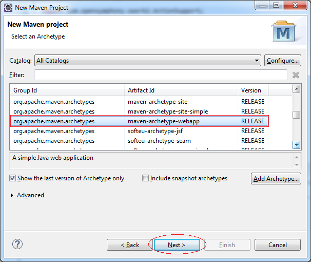The image size is (311, 262).
Task: Click the archetype list scrollbar thumb
Action: point(297,115)
